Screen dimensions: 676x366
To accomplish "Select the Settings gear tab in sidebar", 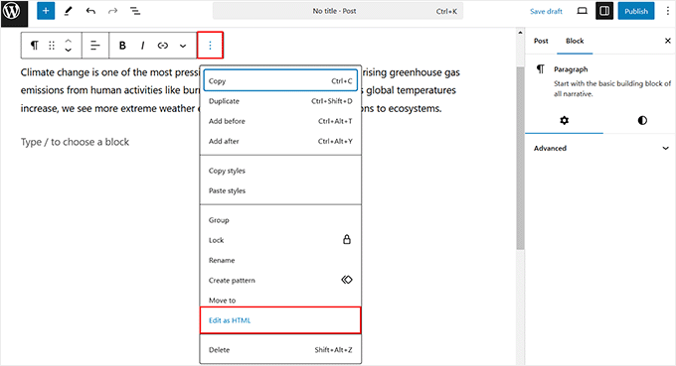I will click(x=564, y=120).
